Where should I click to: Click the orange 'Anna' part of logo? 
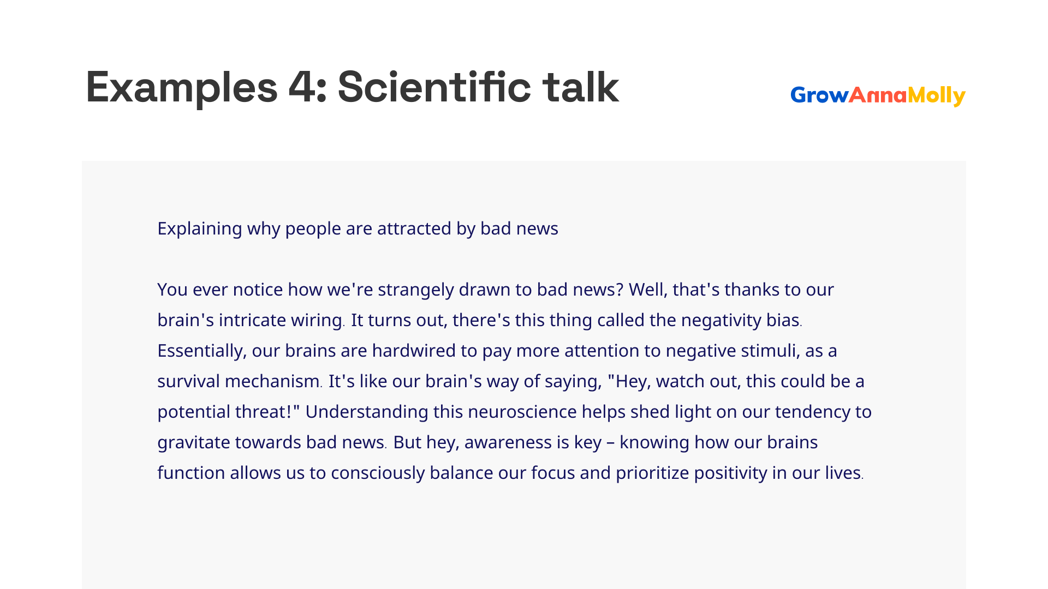tap(878, 95)
